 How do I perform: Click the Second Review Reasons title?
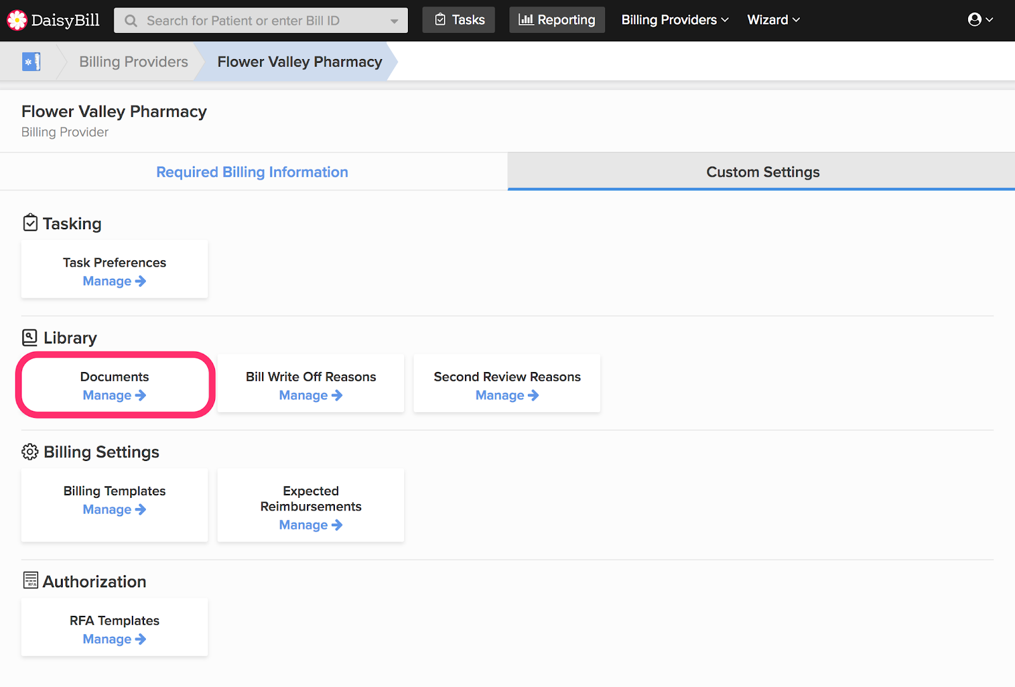pyautogui.click(x=507, y=377)
